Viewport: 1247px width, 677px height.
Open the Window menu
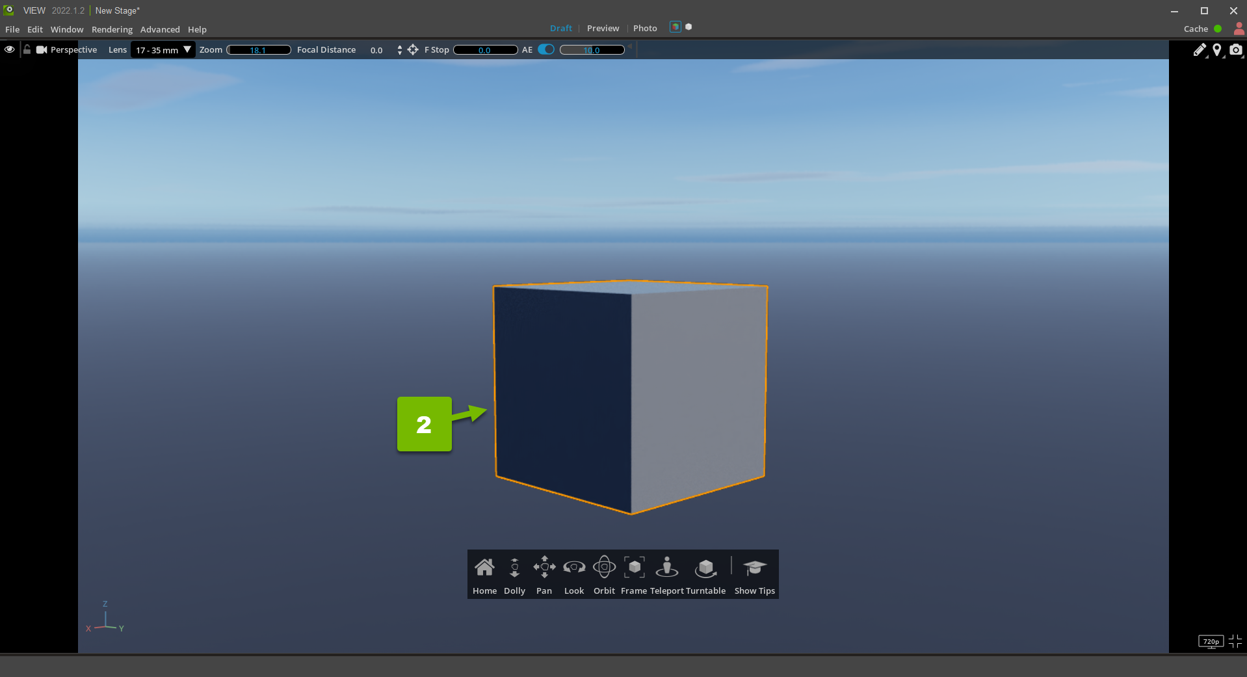tap(67, 29)
